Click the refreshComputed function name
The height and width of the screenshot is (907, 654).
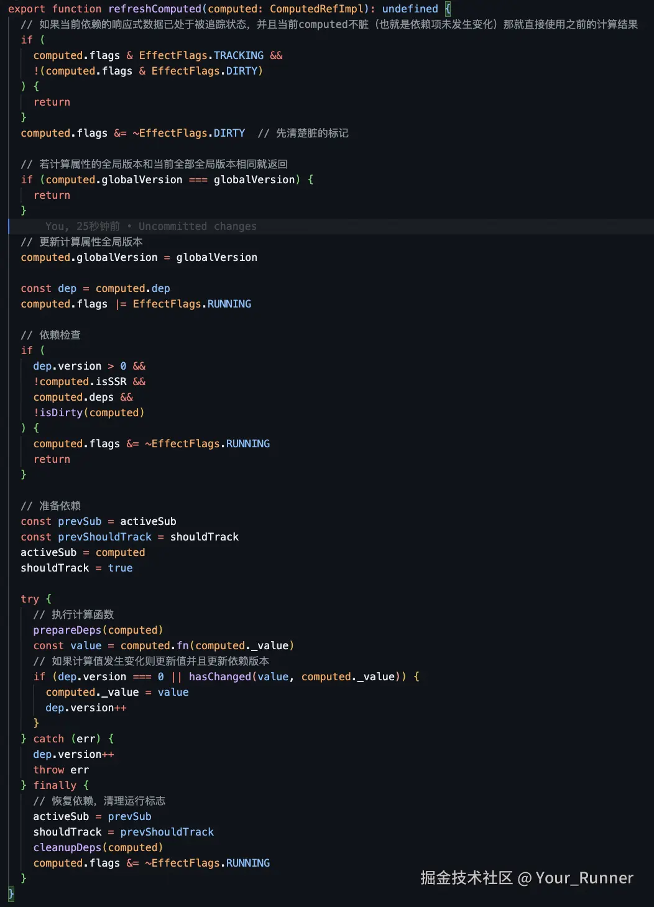click(154, 9)
